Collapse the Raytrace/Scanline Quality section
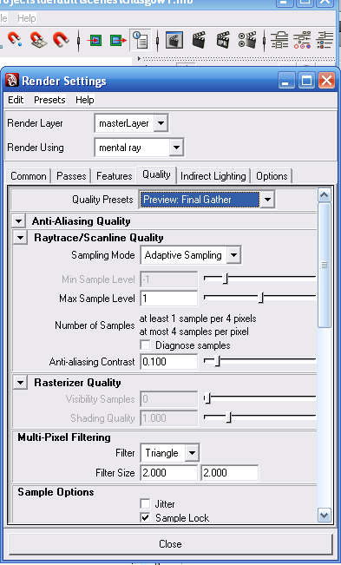The height and width of the screenshot is (565, 341). 21,238
